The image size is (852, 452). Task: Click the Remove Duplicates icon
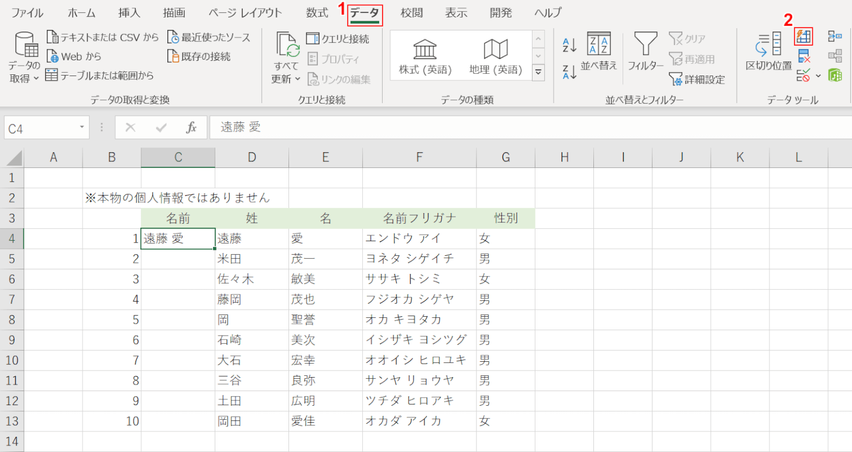[x=803, y=56]
